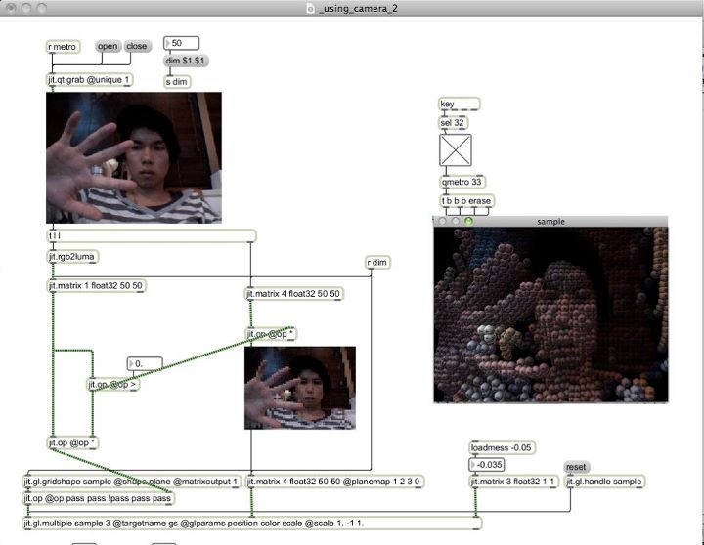The image size is (704, 545).
Task: Select the jit.gl.handle sample object
Action: (x=603, y=482)
